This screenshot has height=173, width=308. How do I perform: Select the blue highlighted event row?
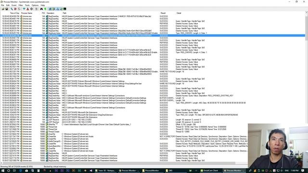153,36
